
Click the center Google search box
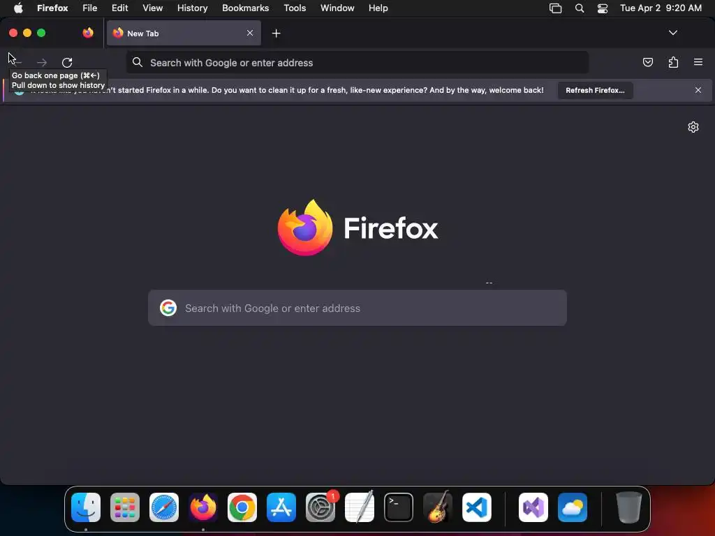point(357,308)
